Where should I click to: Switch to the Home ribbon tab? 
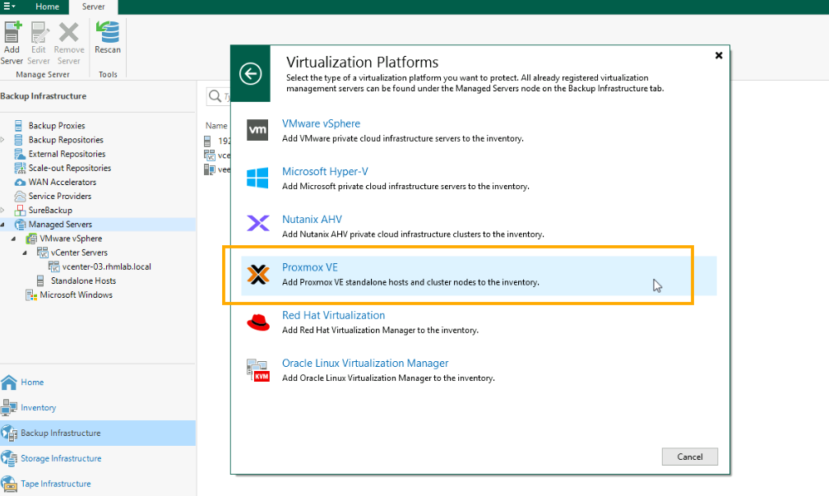click(x=47, y=7)
